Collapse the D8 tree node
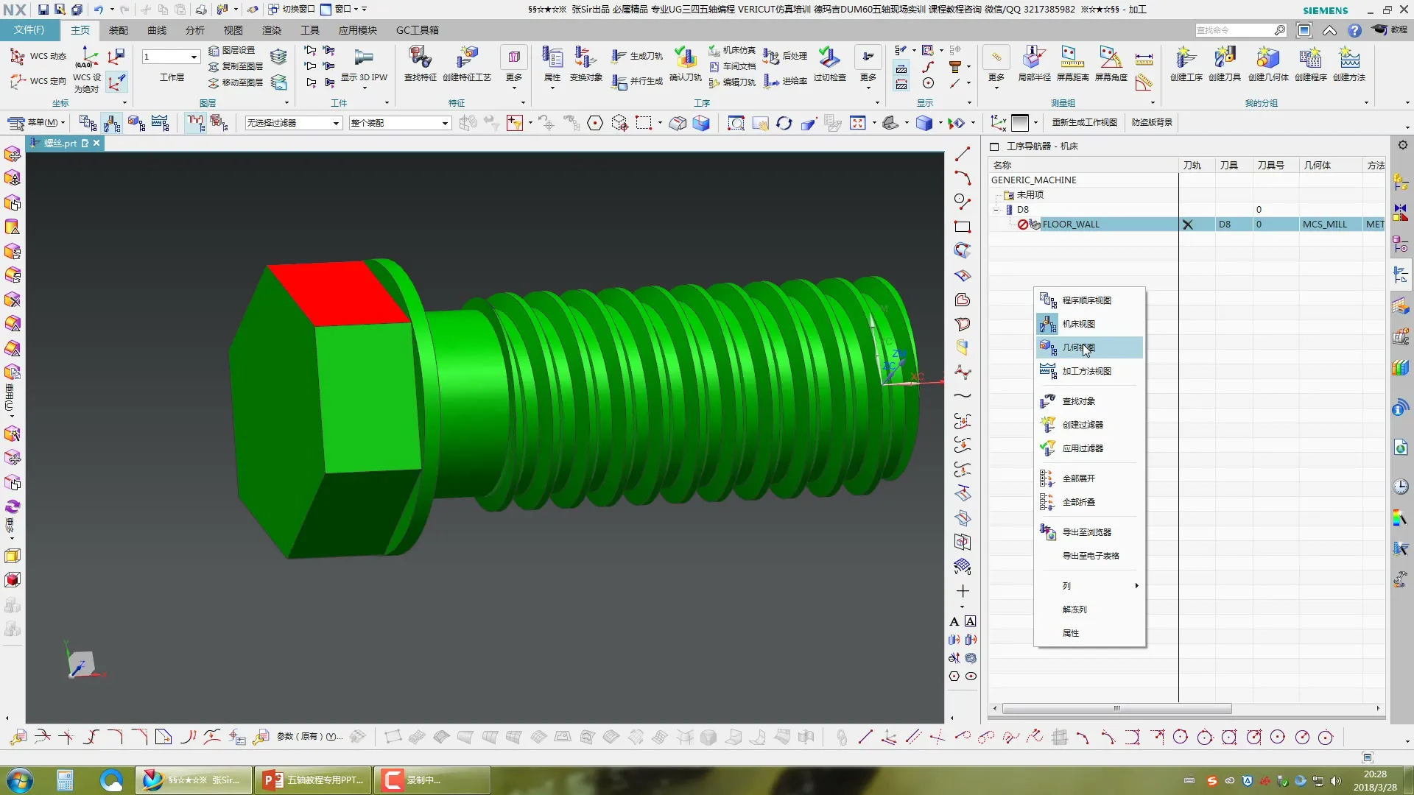 coord(996,210)
